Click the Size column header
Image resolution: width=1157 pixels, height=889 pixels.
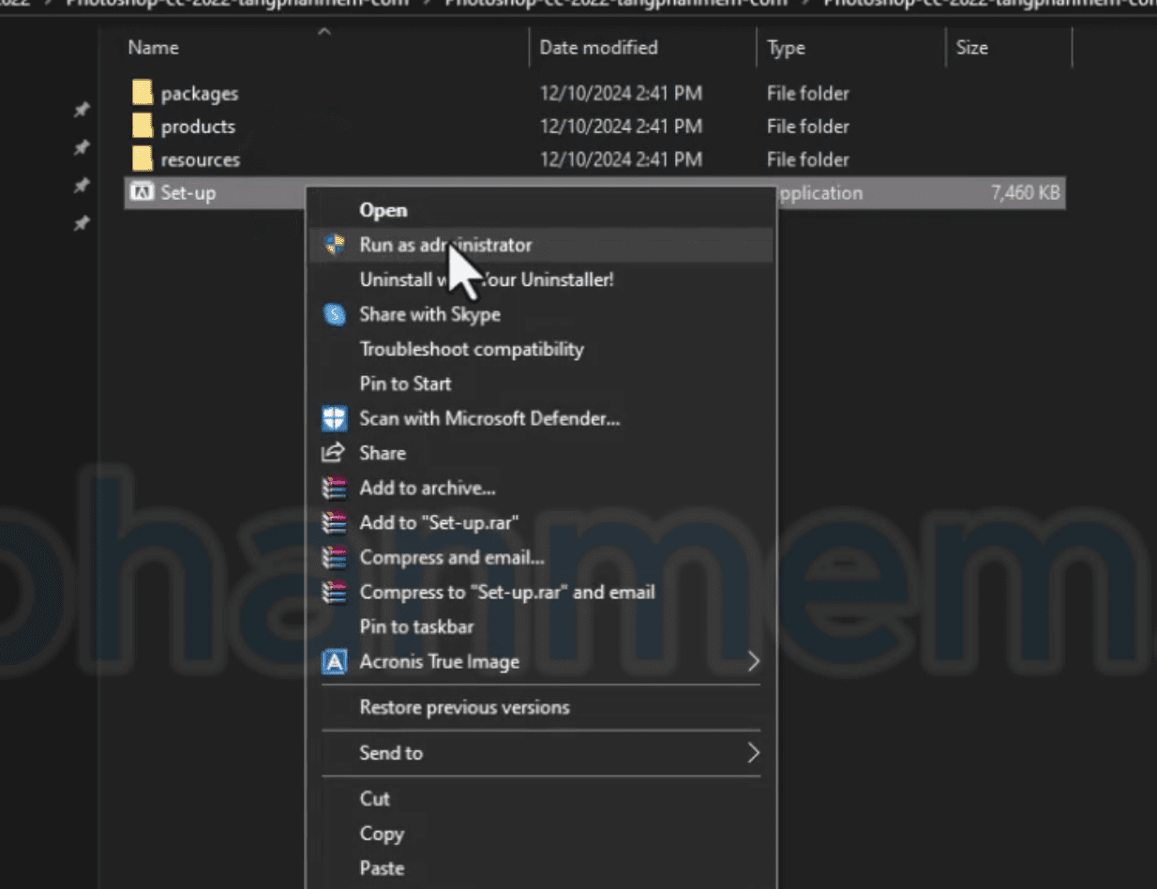click(971, 47)
